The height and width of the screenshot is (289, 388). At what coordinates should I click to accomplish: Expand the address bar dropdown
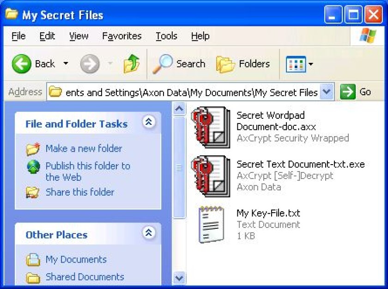tap(327, 92)
